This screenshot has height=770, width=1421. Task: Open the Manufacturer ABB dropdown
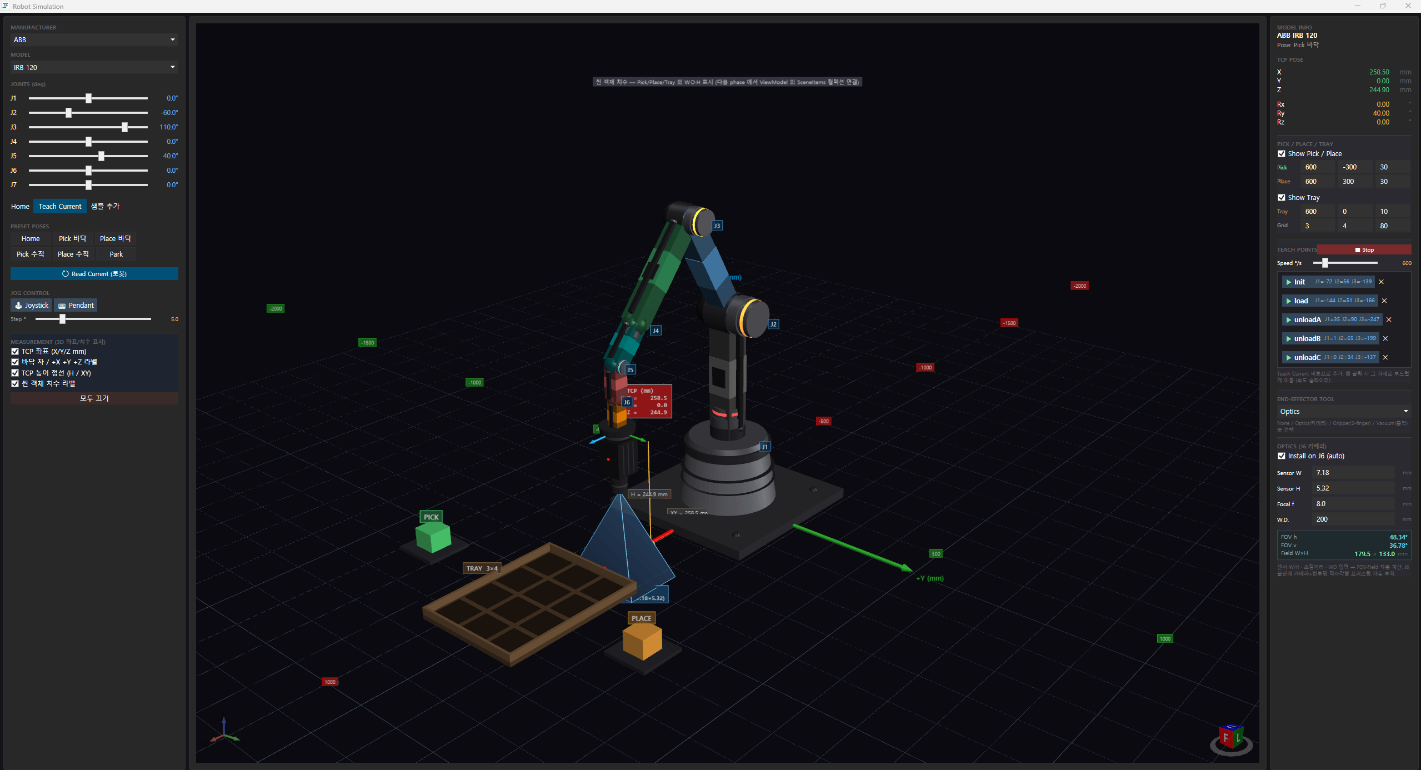tap(94, 39)
